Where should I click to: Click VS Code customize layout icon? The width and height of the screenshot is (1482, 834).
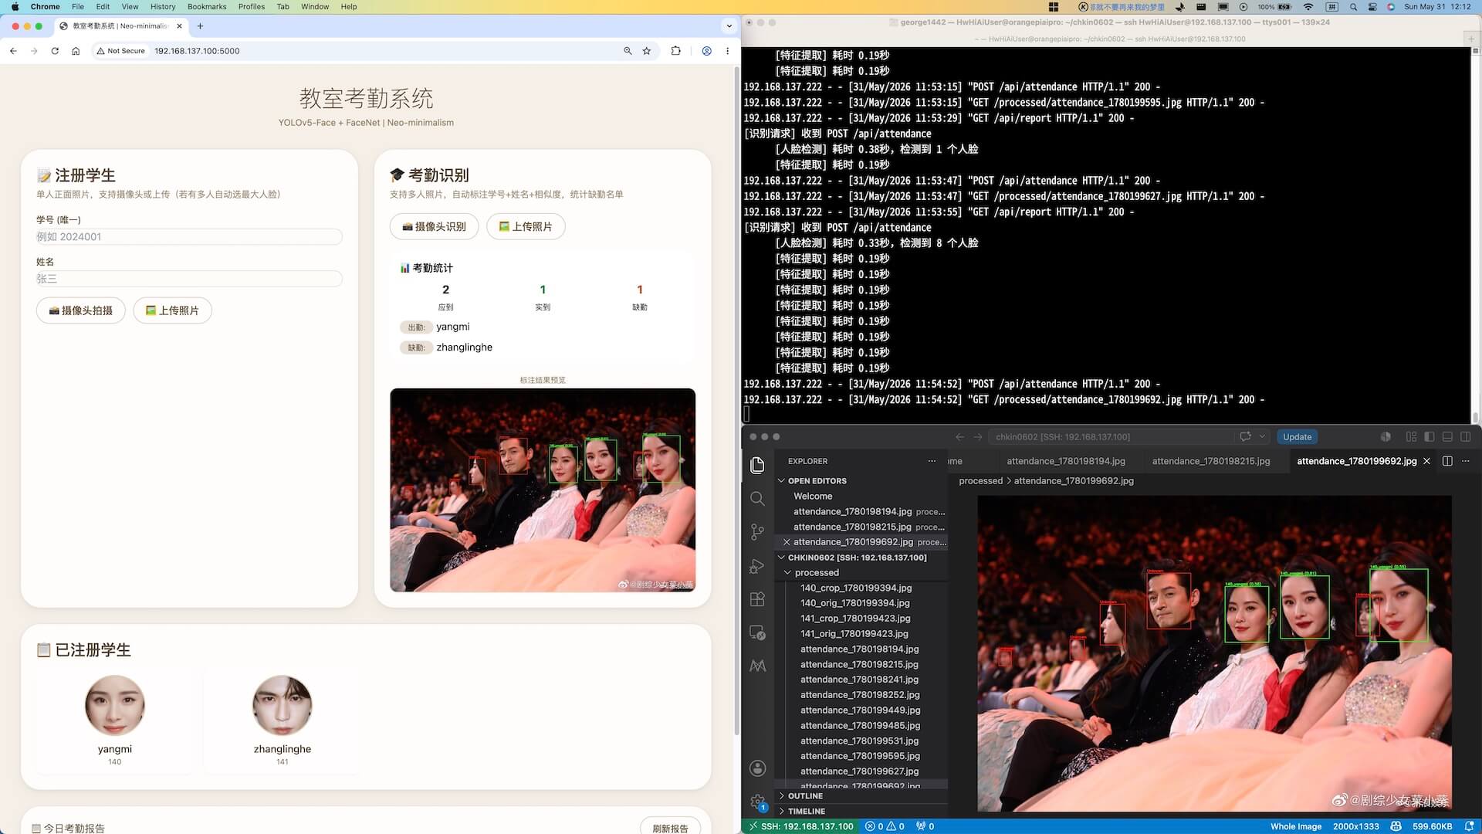point(1411,437)
